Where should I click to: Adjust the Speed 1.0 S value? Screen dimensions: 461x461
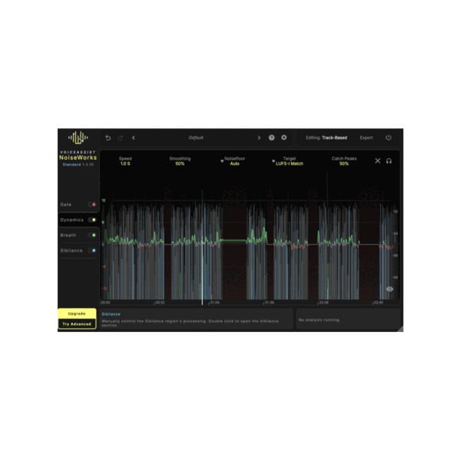coord(125,164)
